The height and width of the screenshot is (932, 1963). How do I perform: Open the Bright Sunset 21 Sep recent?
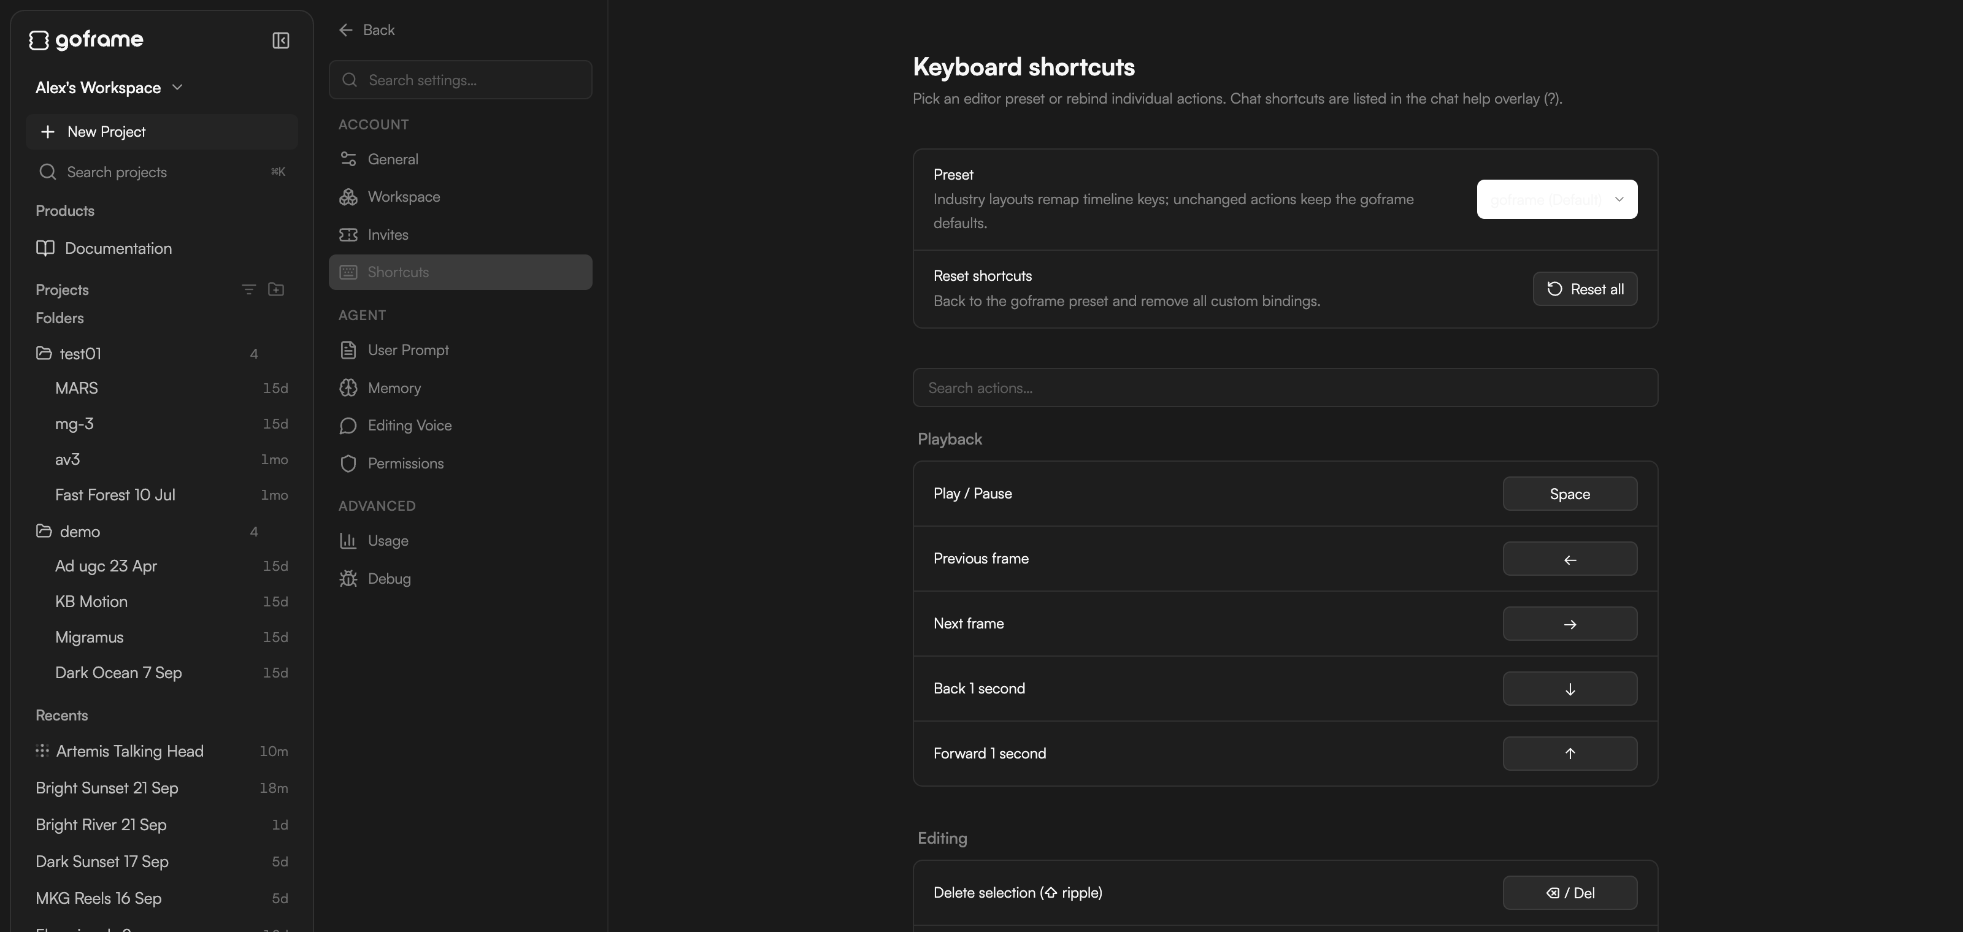point(161,788)
